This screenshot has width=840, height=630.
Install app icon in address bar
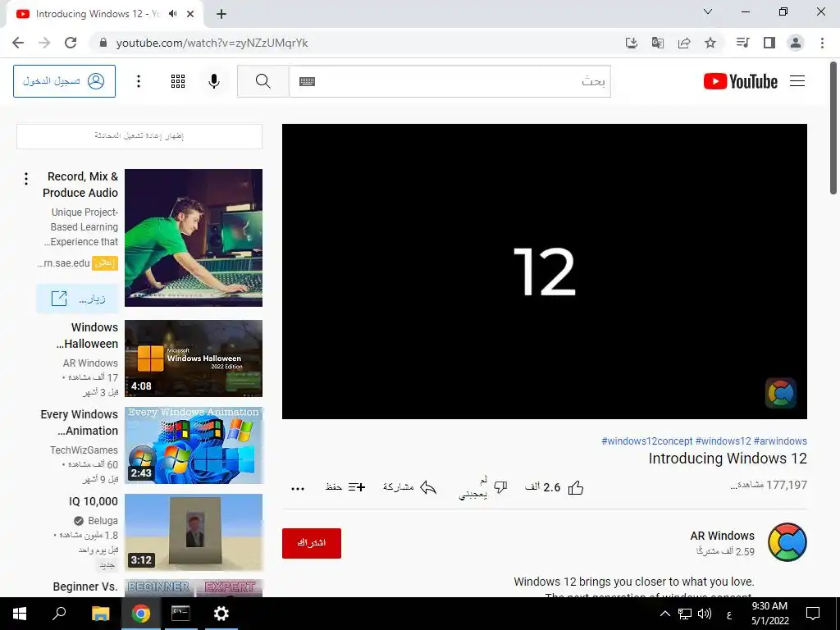pos(632,43)
